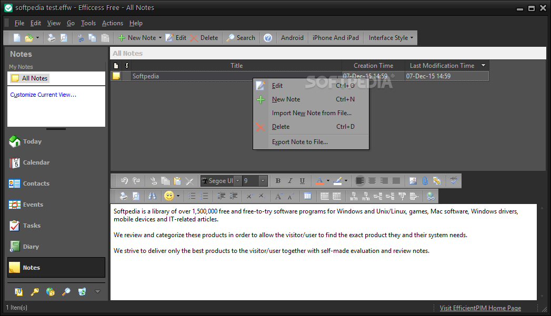Expand the smiley emoticon dropdown arrow

(x=178, y=196)
